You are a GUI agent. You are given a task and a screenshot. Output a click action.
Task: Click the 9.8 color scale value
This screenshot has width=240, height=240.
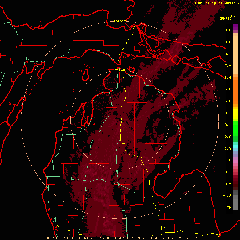coord(228,30)
